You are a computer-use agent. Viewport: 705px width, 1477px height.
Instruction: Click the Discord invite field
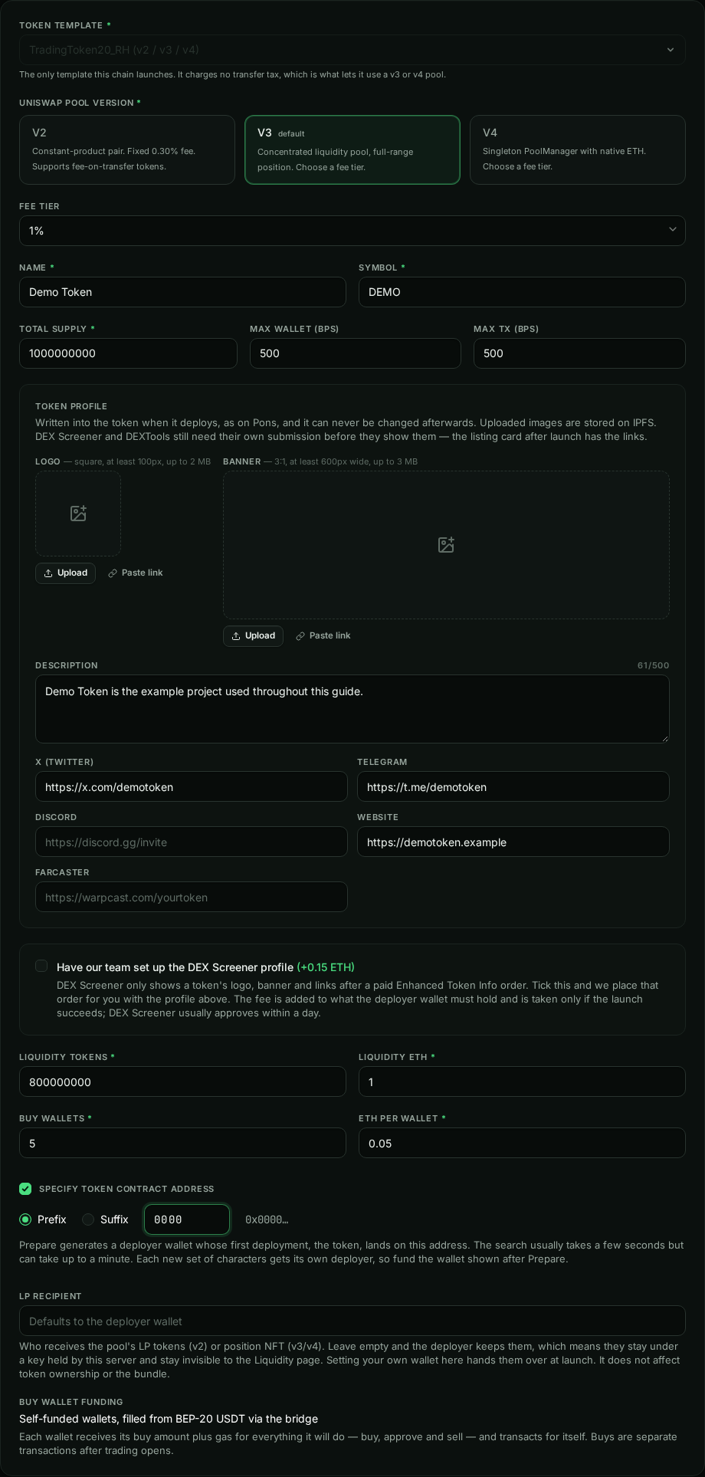[192, 842]
